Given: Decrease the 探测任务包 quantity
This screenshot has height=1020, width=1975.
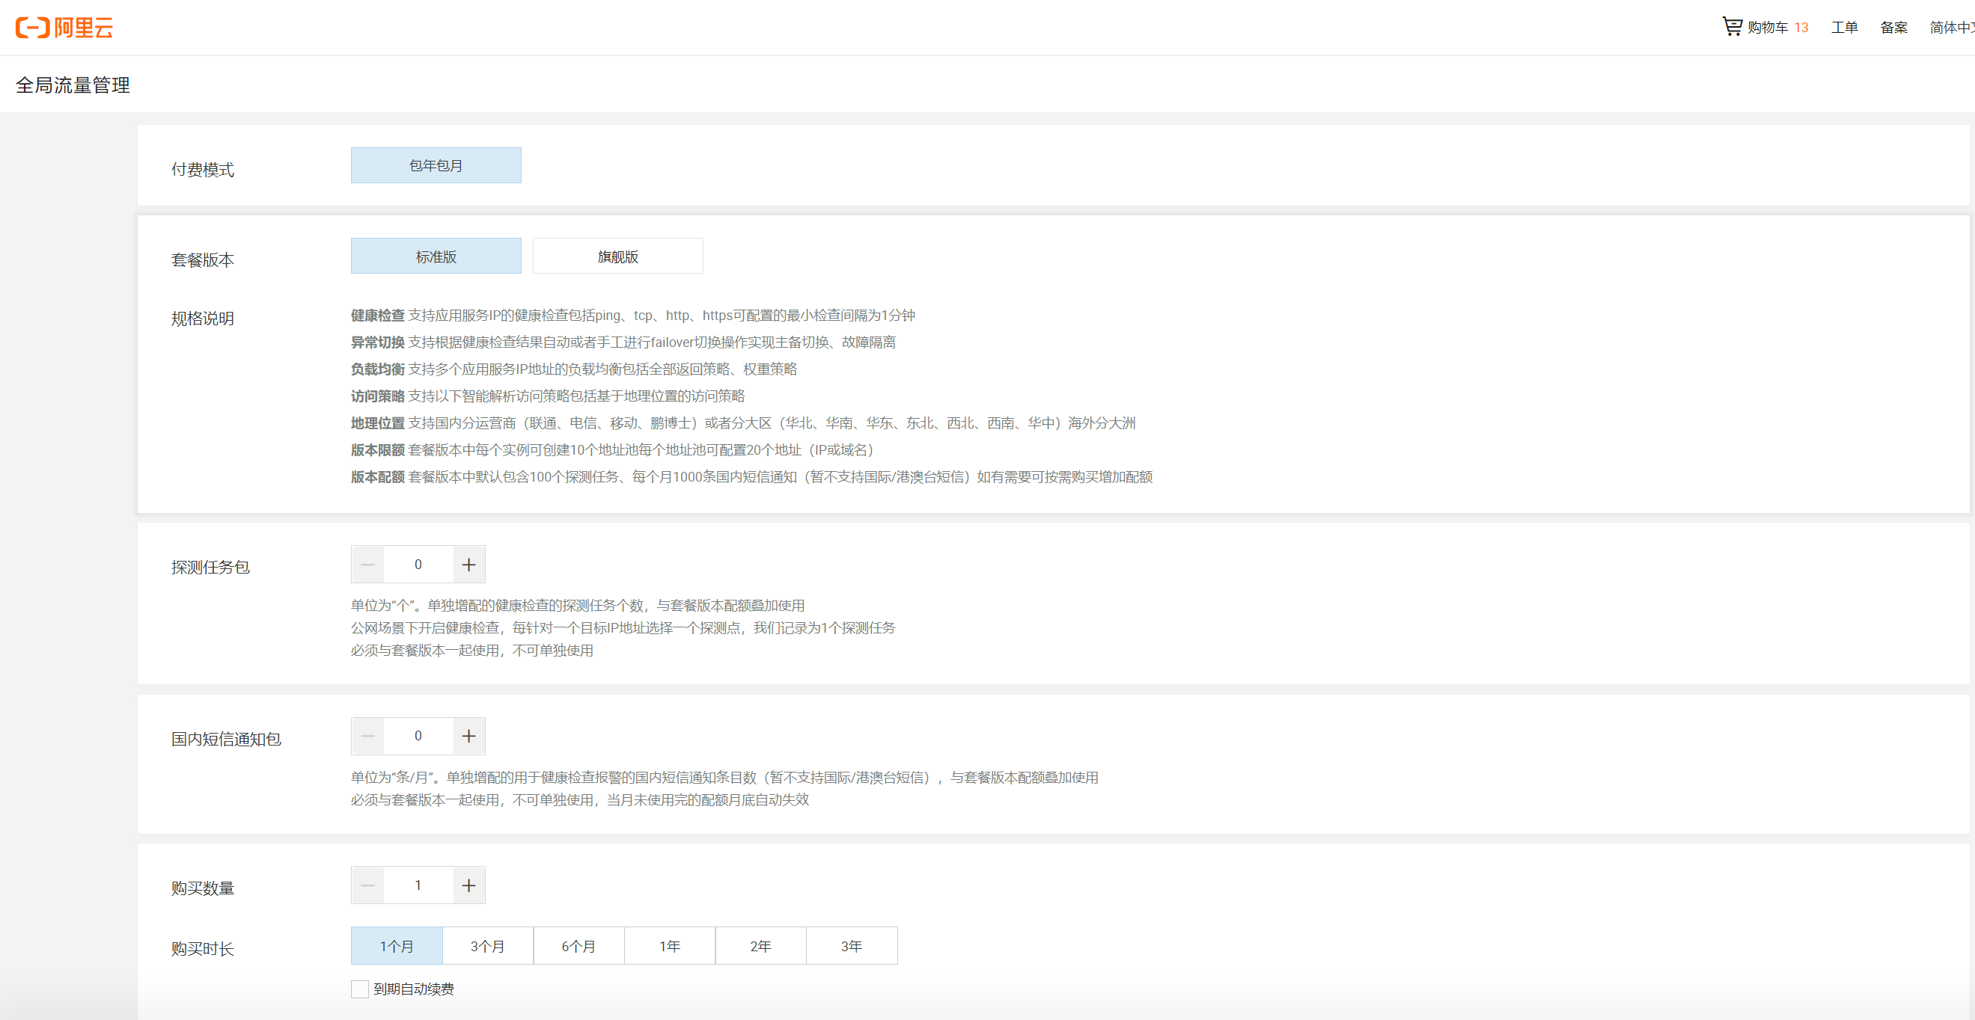Looking at the screenshot, I should pyautogui.click(x=367, y=564).
